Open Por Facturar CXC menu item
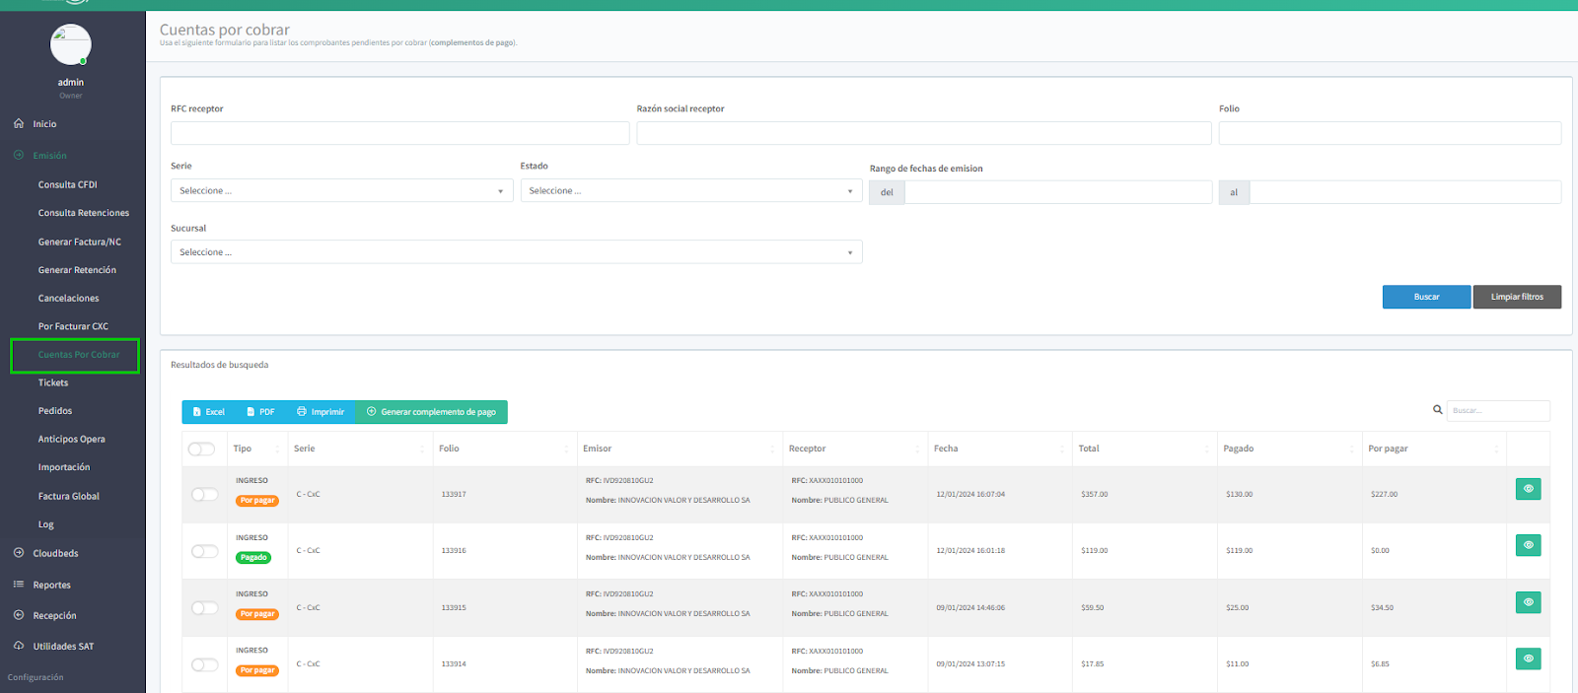The height and width of the screenshot is (693, 1578). (x=73, y=326)
